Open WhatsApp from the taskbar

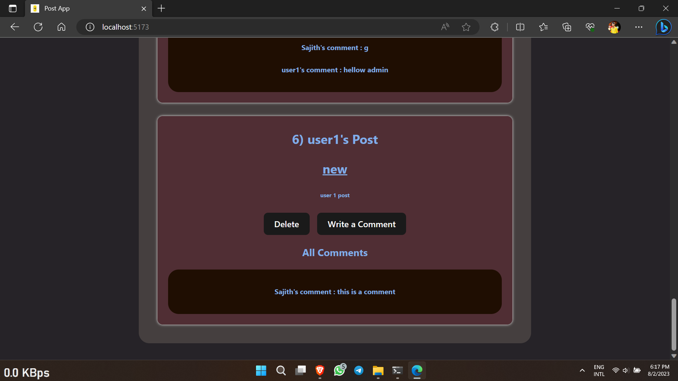tap(339, 371)
